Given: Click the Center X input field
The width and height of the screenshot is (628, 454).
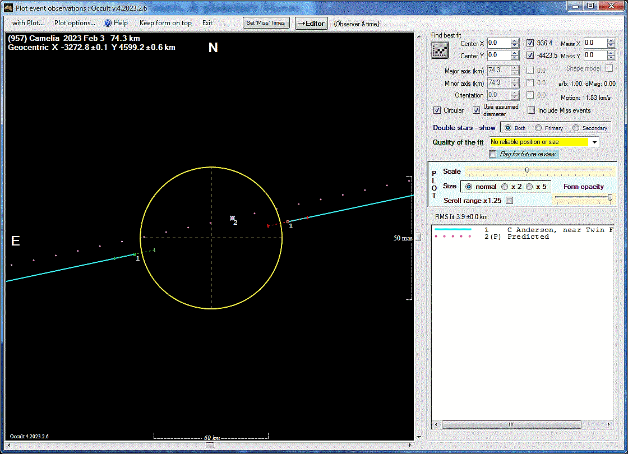Looking at the screenshot, I should [499, 43].
